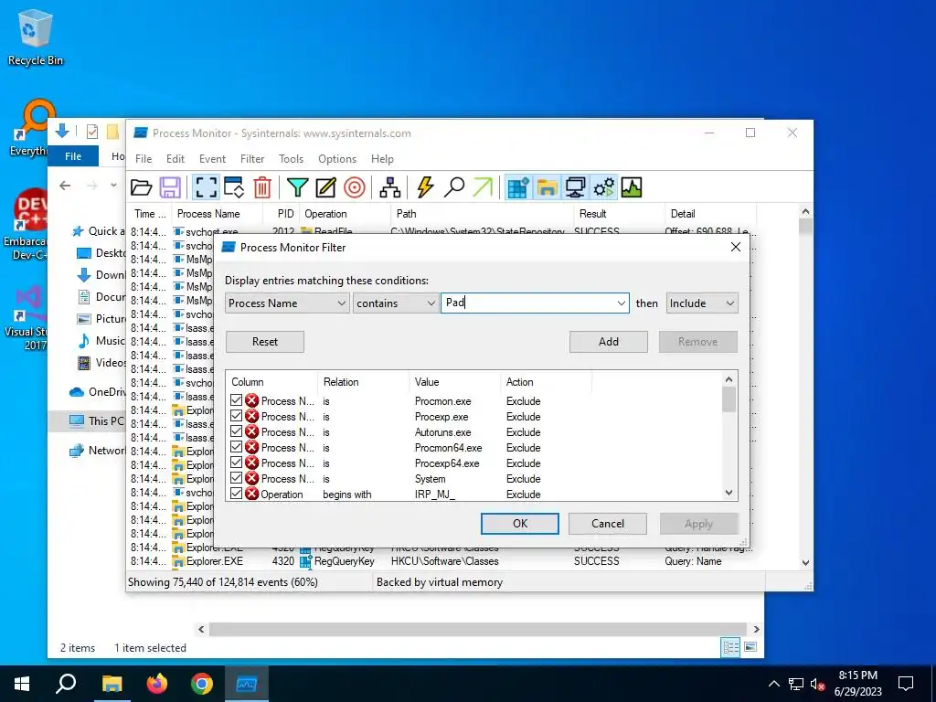
Task: Click the Find magnifier toolbar icon
Action: [454, 187]
